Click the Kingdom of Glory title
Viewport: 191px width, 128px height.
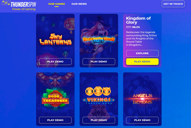(x=138, y=20)
